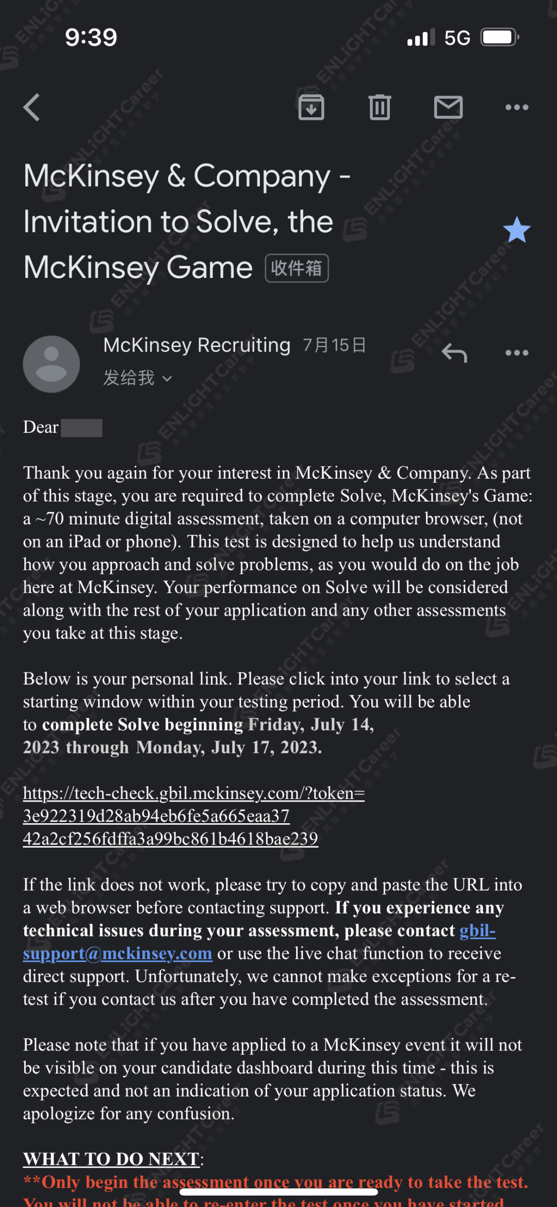Tap the battery icon in status bar
The width and height of the screenshot is (557, 1207).
coord(500,38)
